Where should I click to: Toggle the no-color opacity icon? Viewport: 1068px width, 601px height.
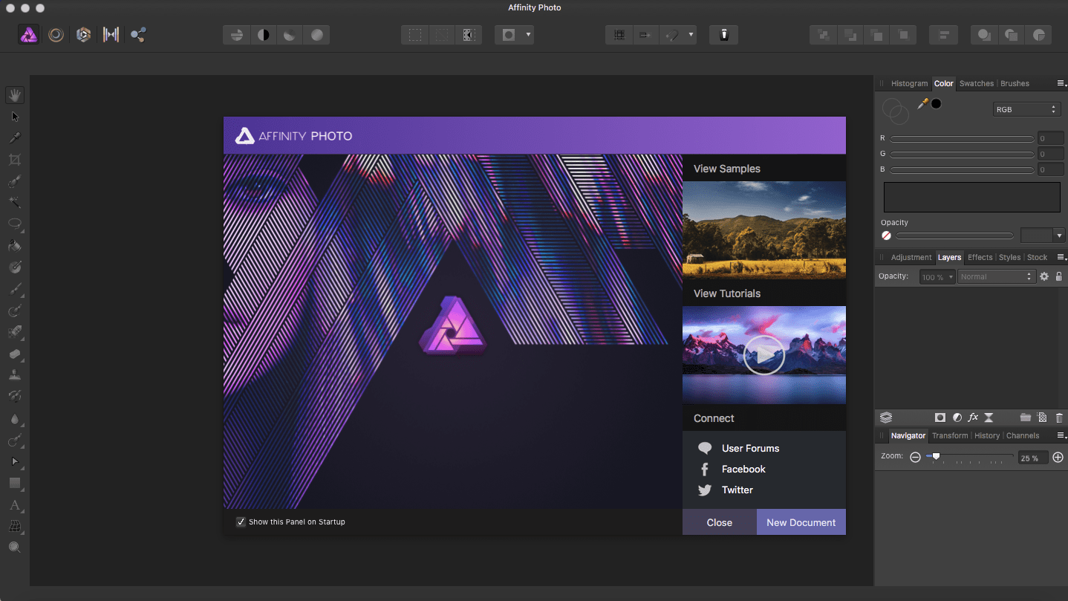886,235
